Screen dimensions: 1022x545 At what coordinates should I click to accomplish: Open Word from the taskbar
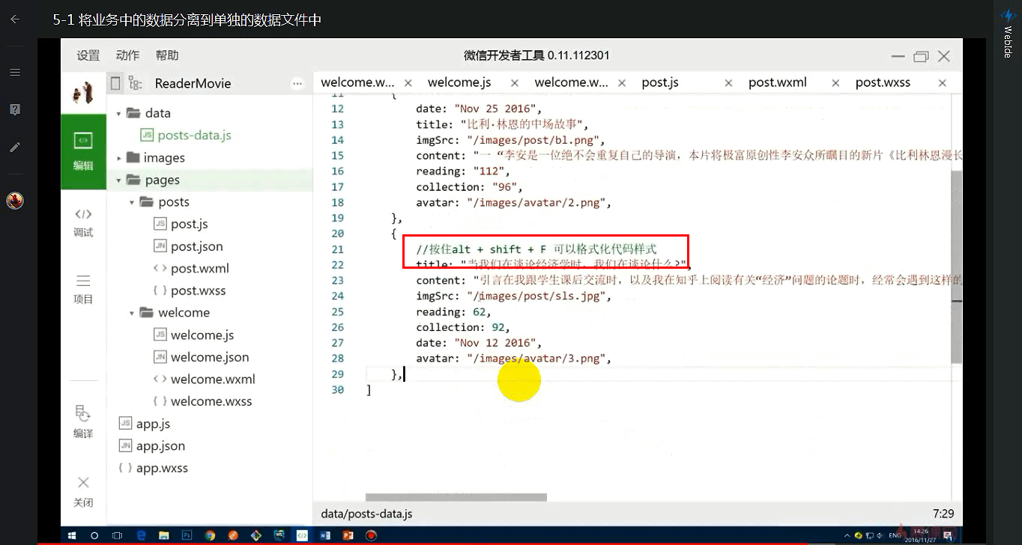tap(324, 536)
